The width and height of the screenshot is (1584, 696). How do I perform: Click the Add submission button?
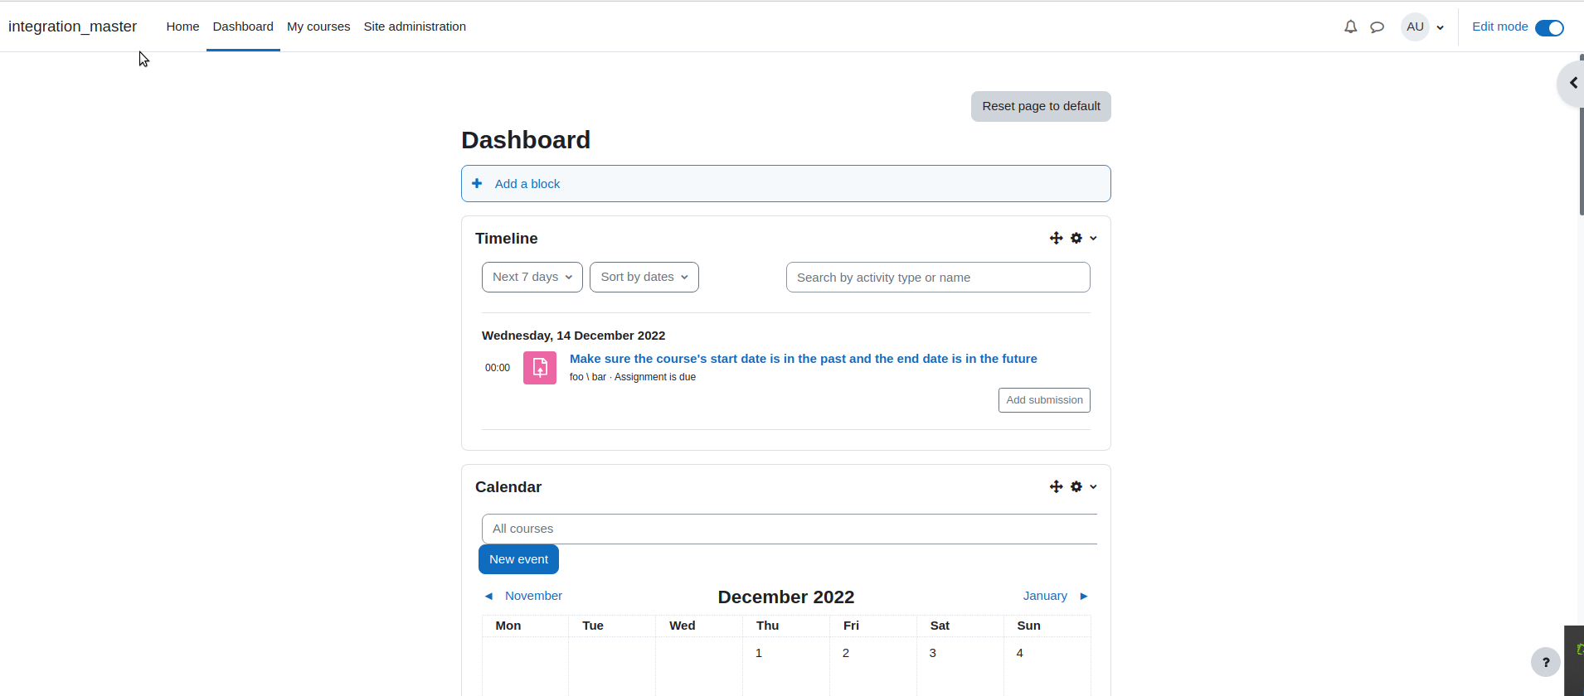pos(1044,400)
